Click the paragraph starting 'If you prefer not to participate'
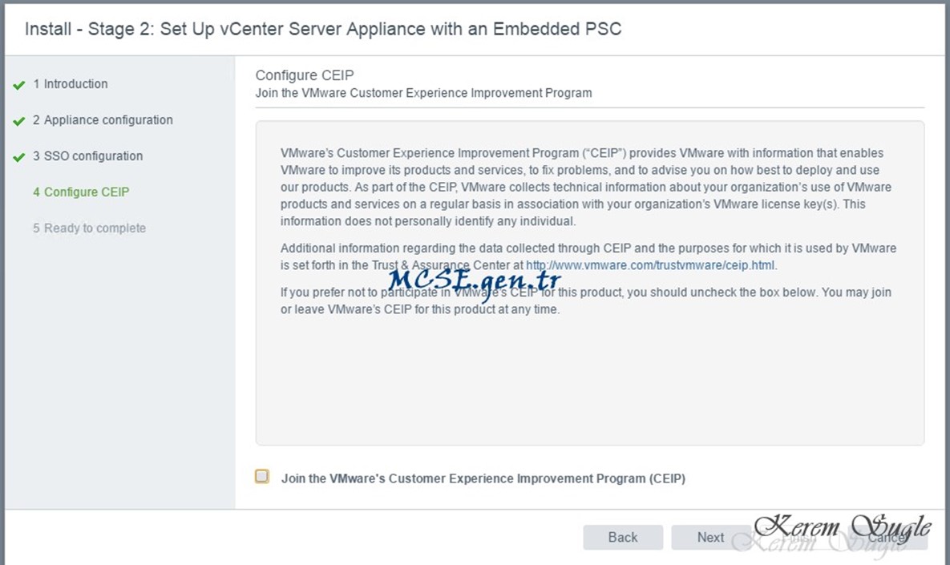Screen dimensions: 950x565 [586, 301]
